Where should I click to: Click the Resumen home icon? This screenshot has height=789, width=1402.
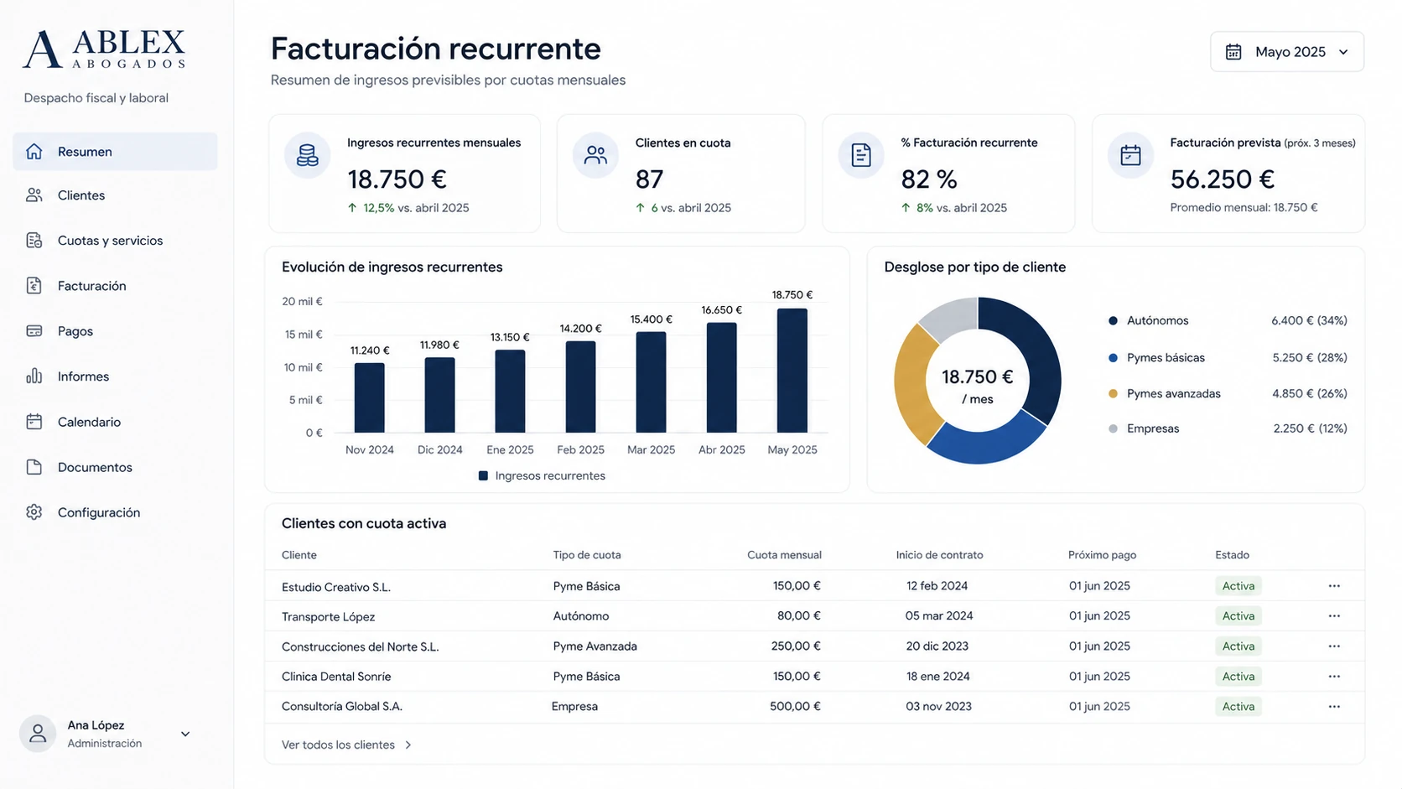[x=34, y=152]
